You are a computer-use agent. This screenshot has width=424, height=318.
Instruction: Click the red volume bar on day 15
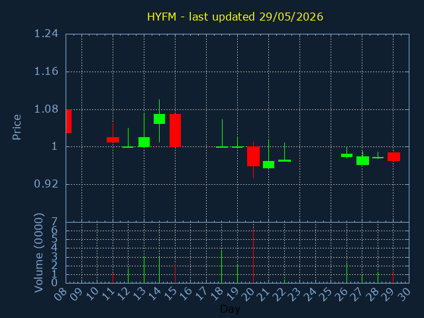(x=175, y=274)
